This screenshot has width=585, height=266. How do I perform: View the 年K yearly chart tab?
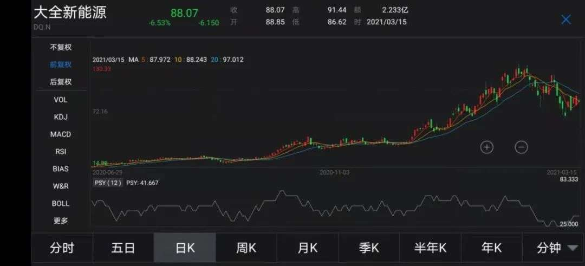[491, 248]
